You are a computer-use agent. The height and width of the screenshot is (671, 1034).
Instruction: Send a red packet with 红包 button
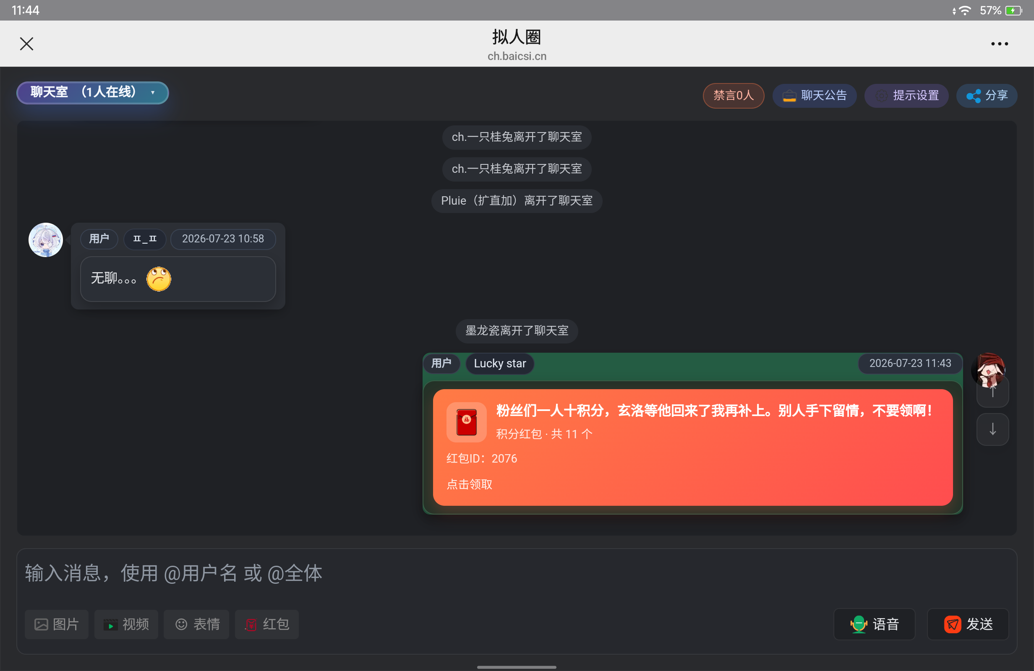(x=267, y=624)
